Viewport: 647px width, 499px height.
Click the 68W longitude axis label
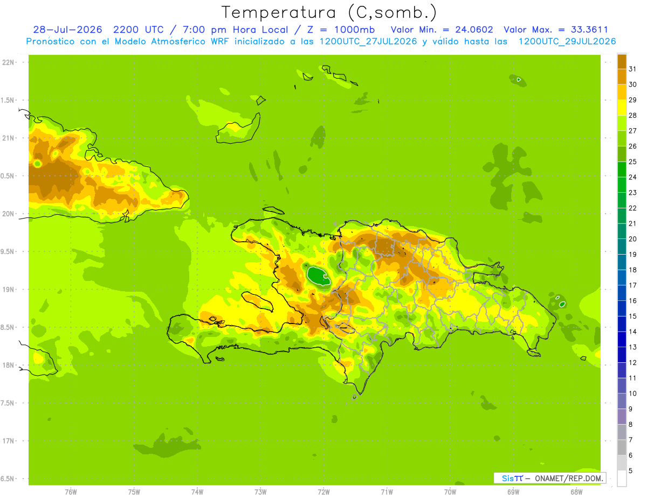pyautogui.click(x=576, y=492)
